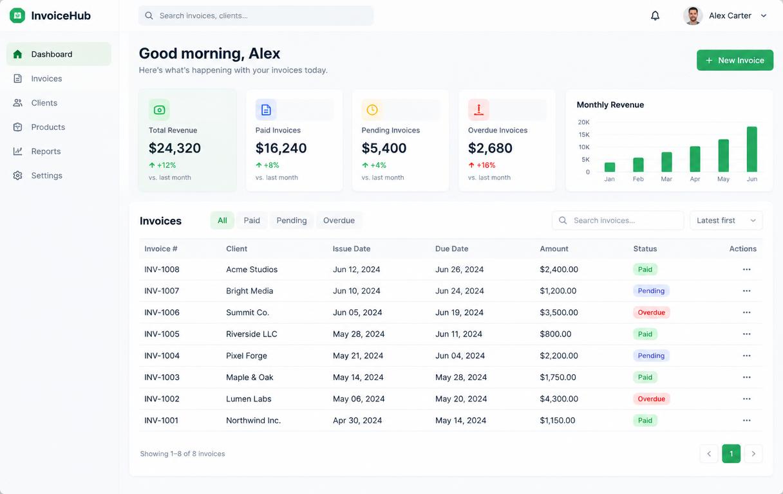Viewport: 783px width, 494px height.
Task: Click the Due Date column header
Action: (451, 249)
